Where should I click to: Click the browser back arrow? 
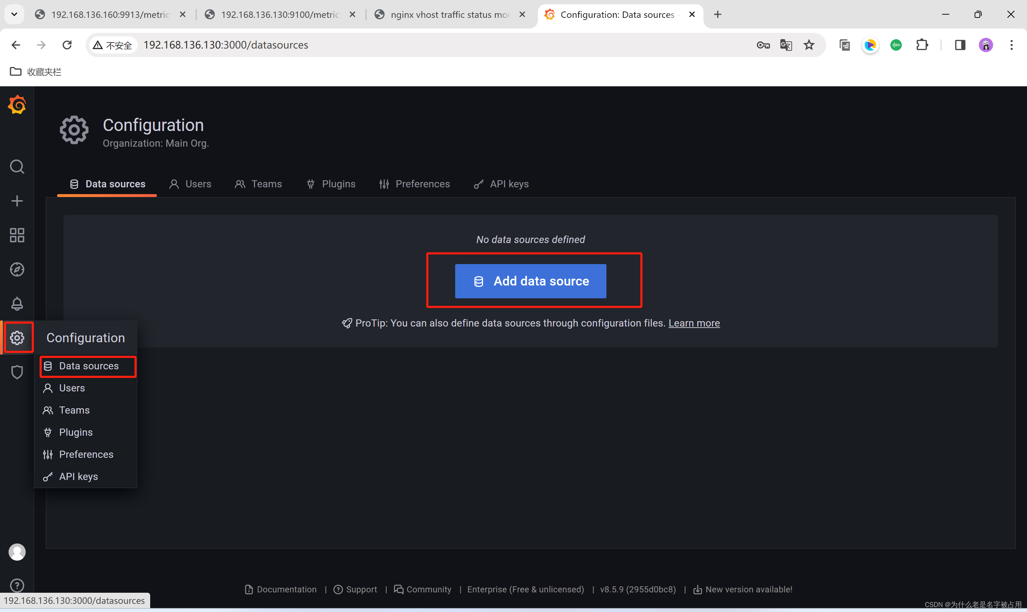[16, 45]
